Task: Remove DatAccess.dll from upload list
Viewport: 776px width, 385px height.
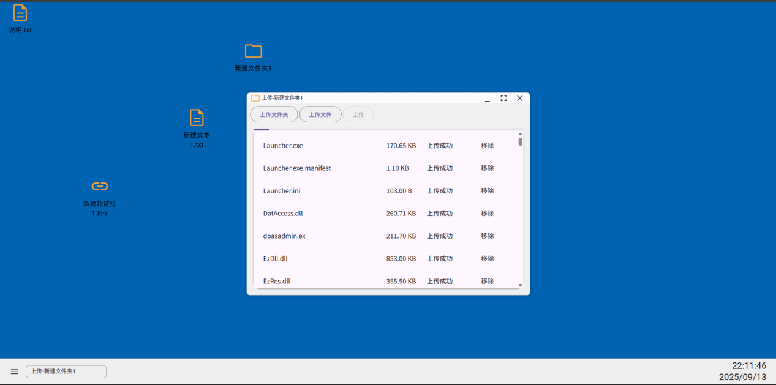Action: pos(488,214)
